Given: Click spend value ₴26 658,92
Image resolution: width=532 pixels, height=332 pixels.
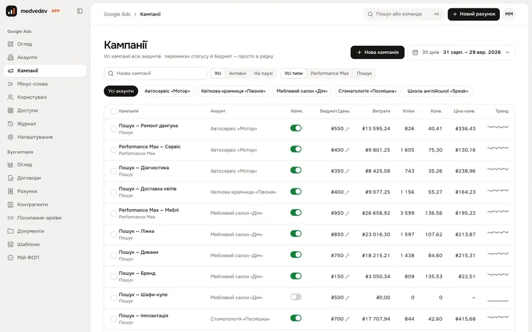Looking at the screenshot, I should [376, 213].
